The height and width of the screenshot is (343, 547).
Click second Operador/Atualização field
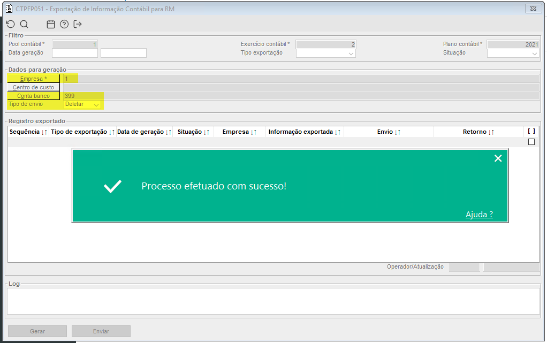(x=511, y=267)
